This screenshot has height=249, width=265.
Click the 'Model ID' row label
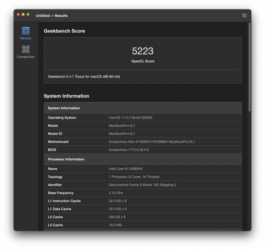[x=55, y=134]
